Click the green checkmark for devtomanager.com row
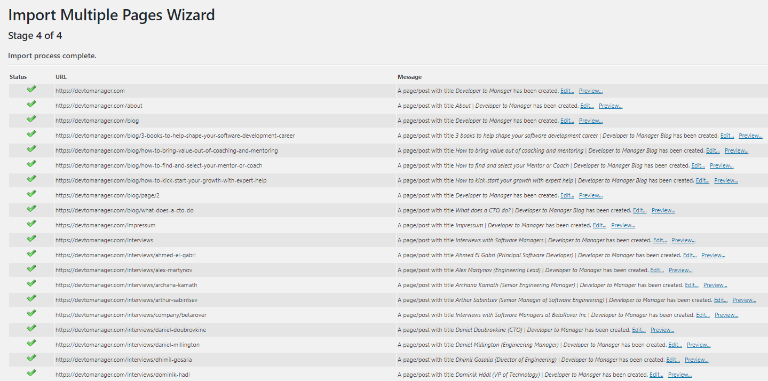Viewport: 768px width, 381px height. click(x=30, y=90)
